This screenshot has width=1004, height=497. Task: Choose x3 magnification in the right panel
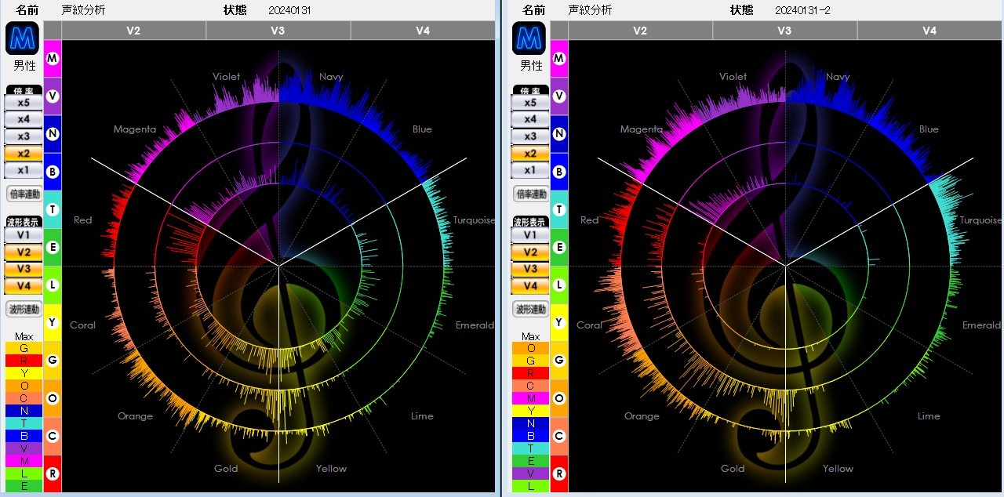pos(530,136)
